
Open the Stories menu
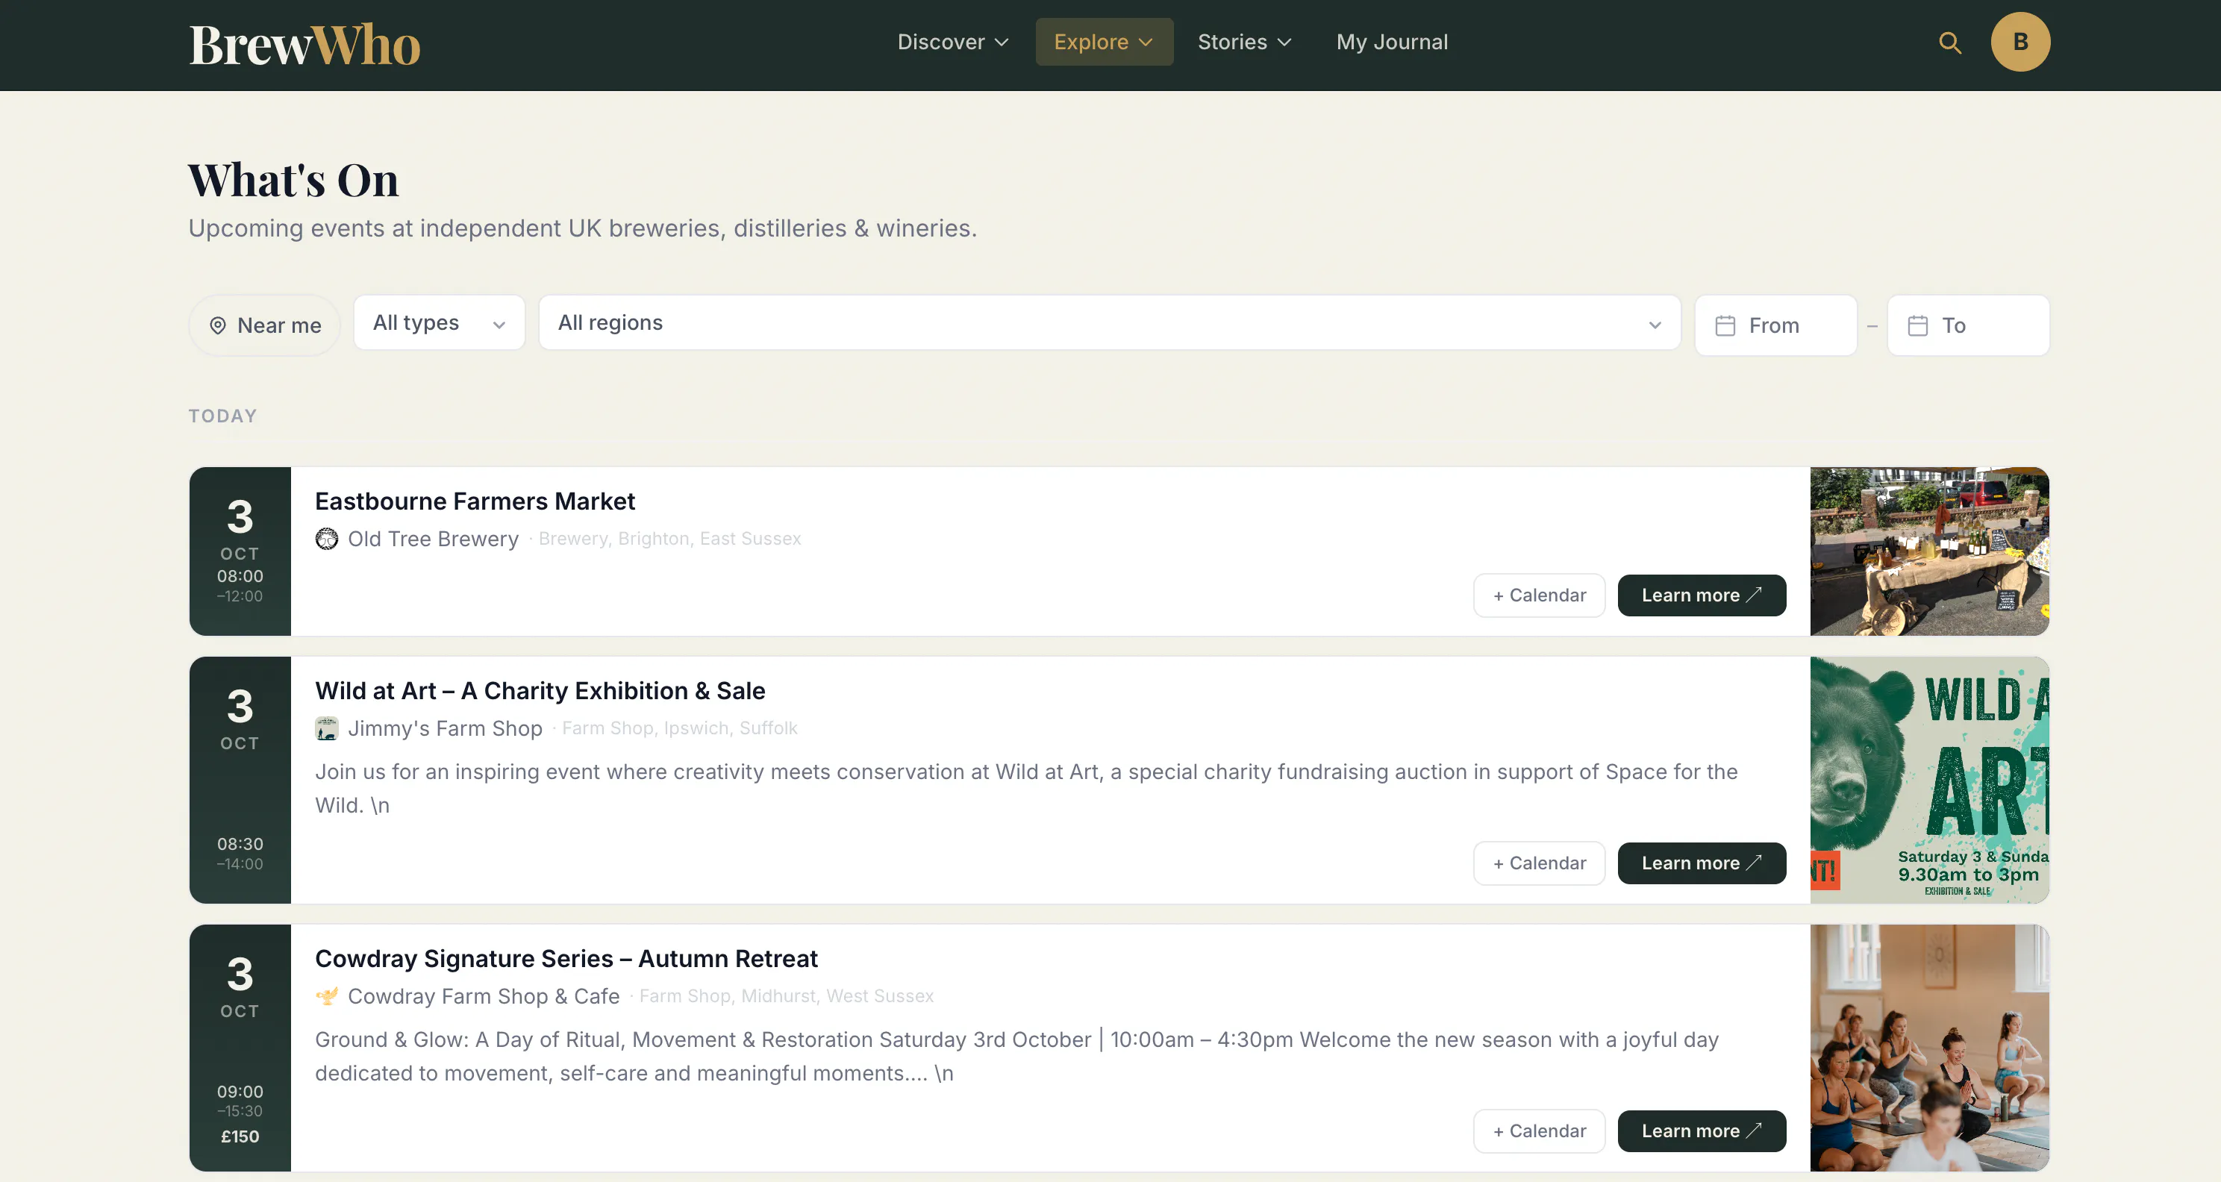click(1244, 43)
